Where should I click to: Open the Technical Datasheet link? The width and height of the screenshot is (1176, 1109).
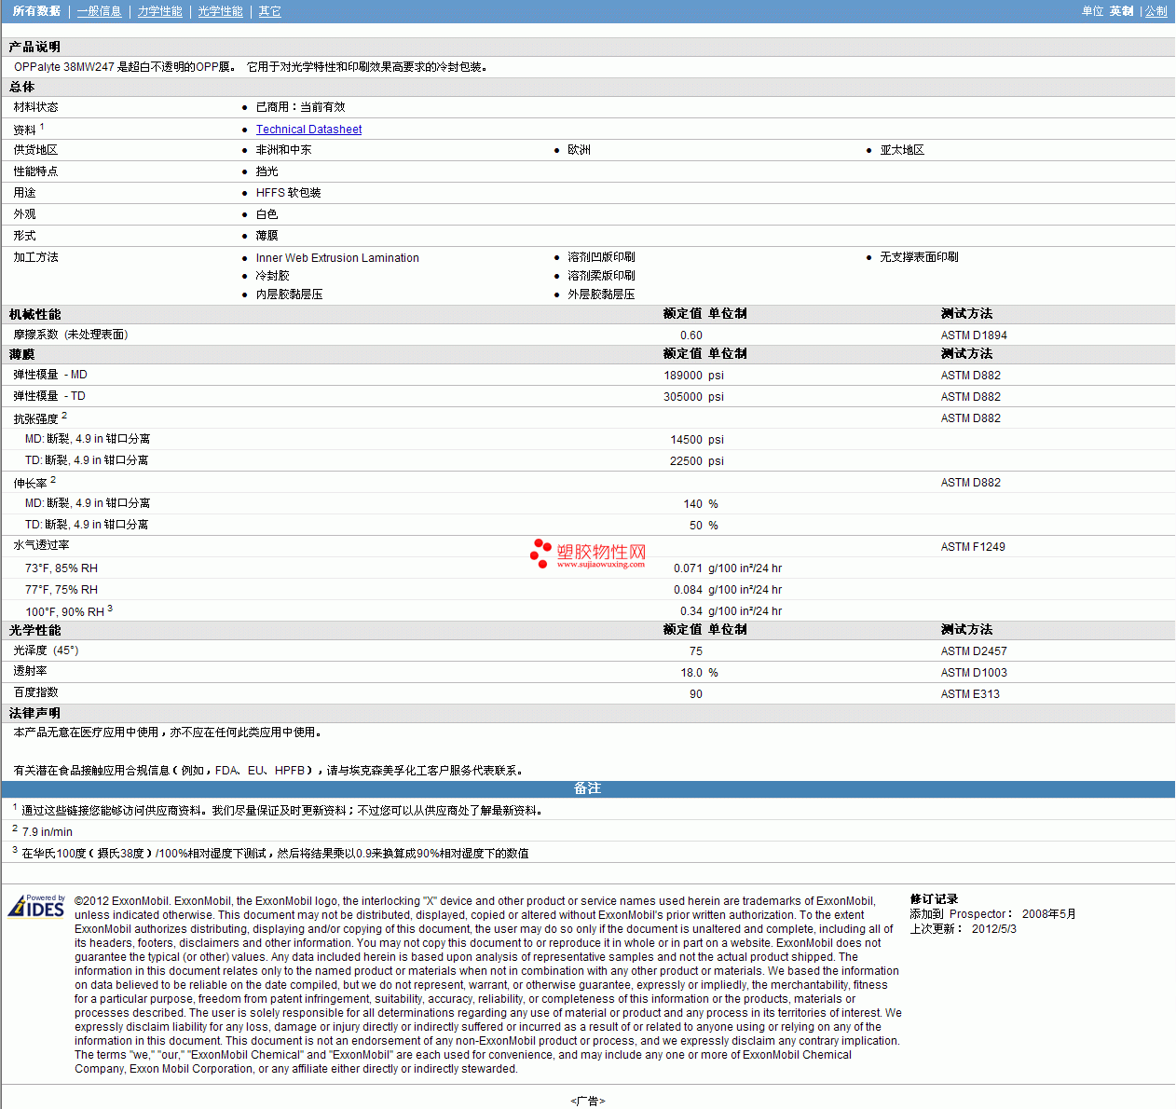click(308, 130)
